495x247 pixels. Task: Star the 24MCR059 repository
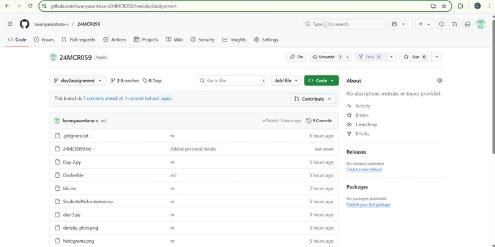(x=415, y=57)
